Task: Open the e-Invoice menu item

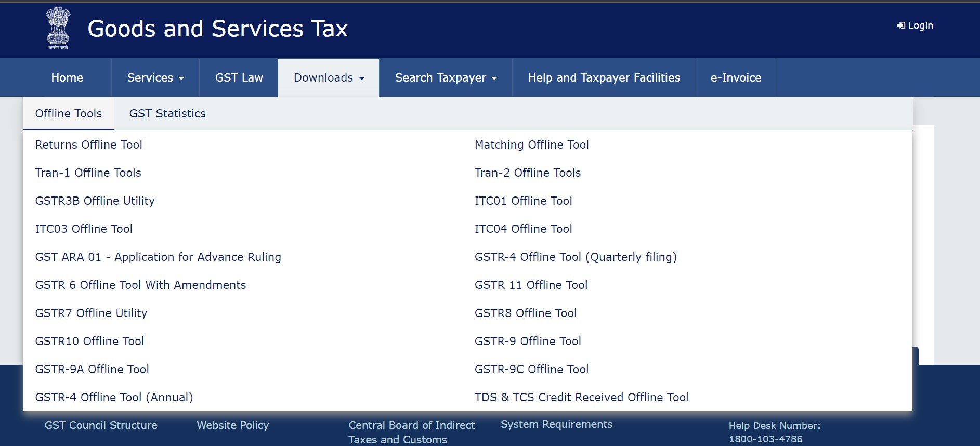Action: coord(736,77)
